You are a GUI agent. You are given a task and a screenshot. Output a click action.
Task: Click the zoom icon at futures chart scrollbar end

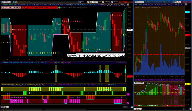coord(191,109)
